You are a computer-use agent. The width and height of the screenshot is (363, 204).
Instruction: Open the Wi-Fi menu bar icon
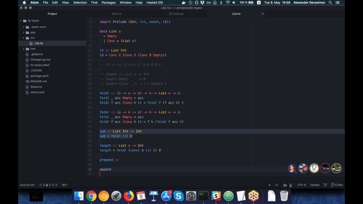(x=228, y=2)
